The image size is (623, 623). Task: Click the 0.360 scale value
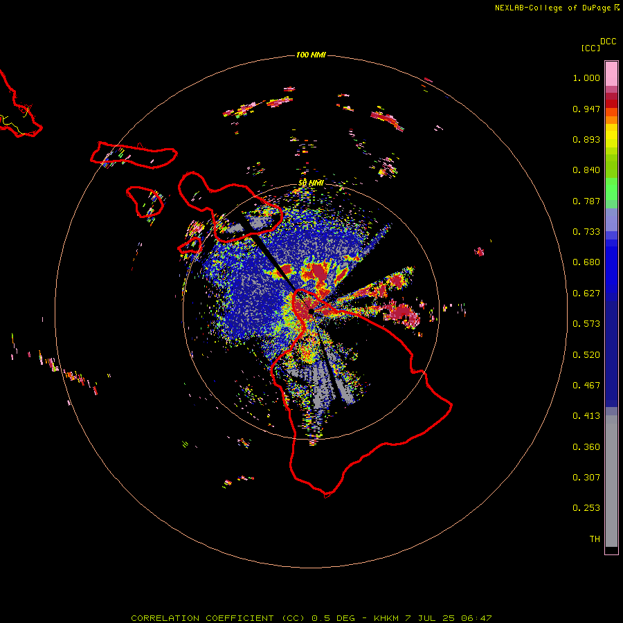pos(586,447)
